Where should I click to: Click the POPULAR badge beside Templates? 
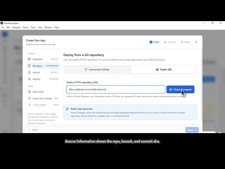click(x=54, y=59)
